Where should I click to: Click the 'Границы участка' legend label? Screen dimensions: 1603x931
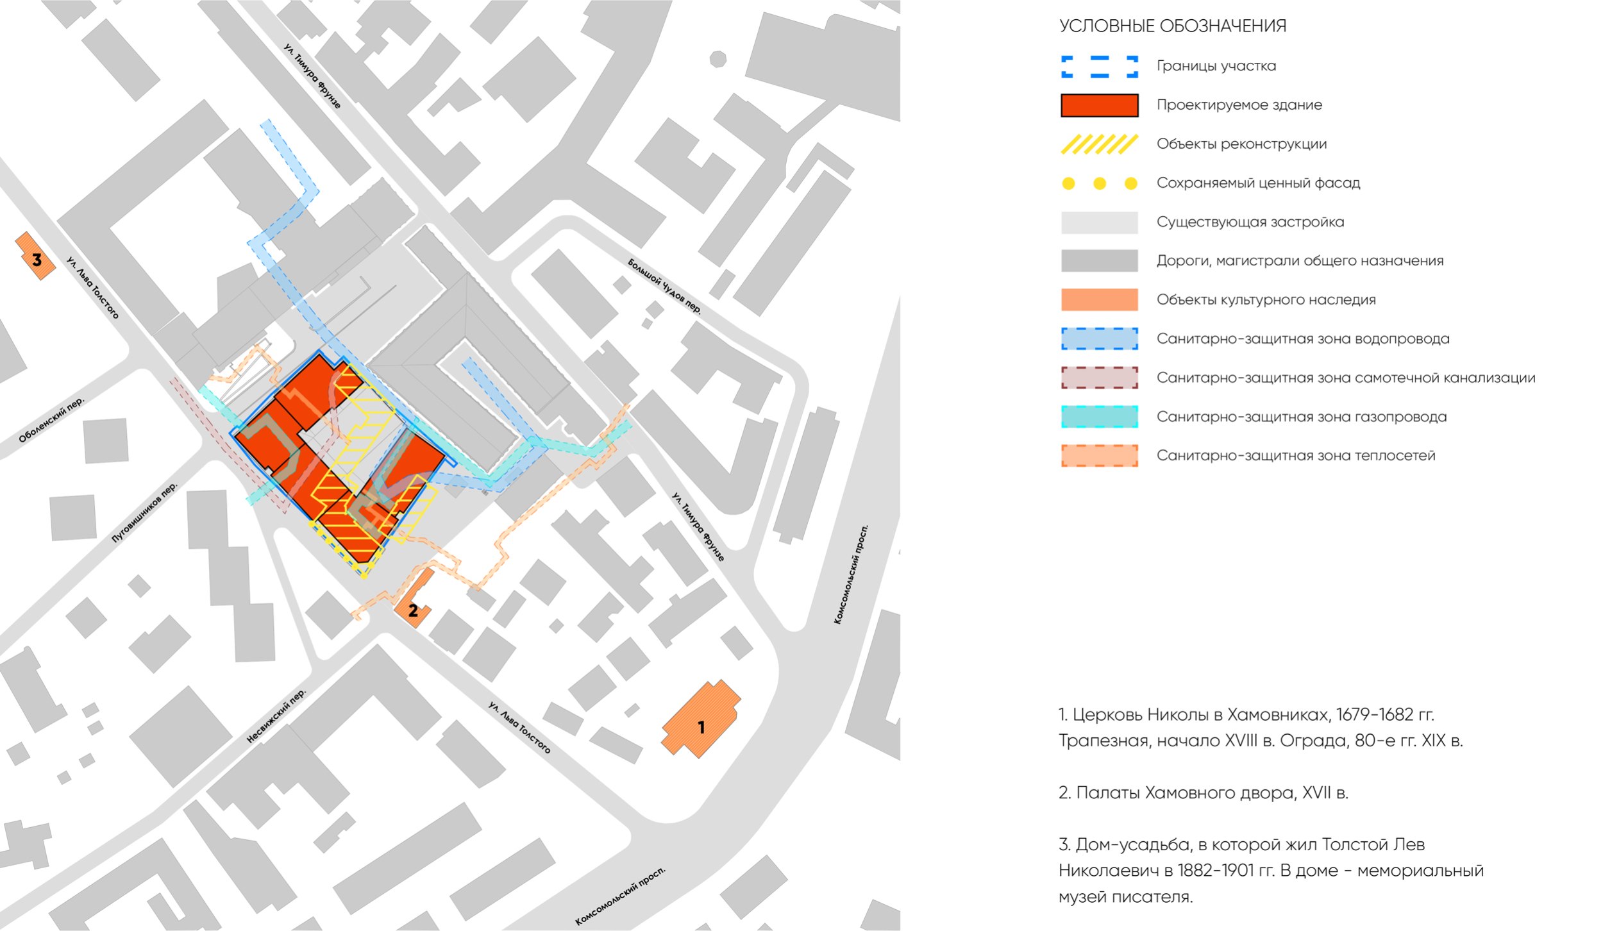tap(1216, 66)
